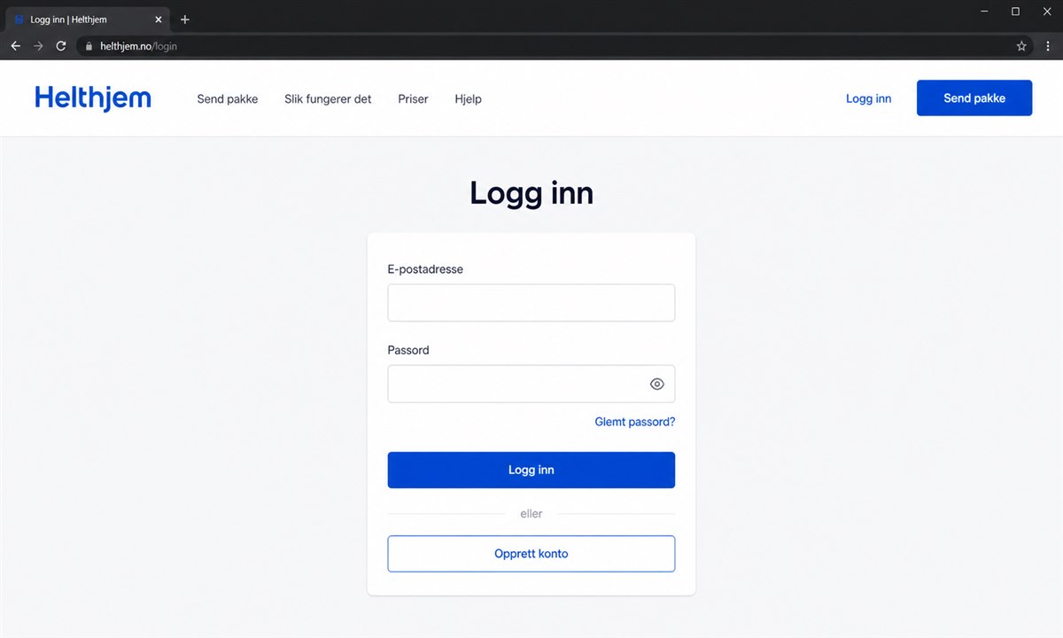
Task: Click the address bar URL helthjem.no/login
Action: pos(138,46)
